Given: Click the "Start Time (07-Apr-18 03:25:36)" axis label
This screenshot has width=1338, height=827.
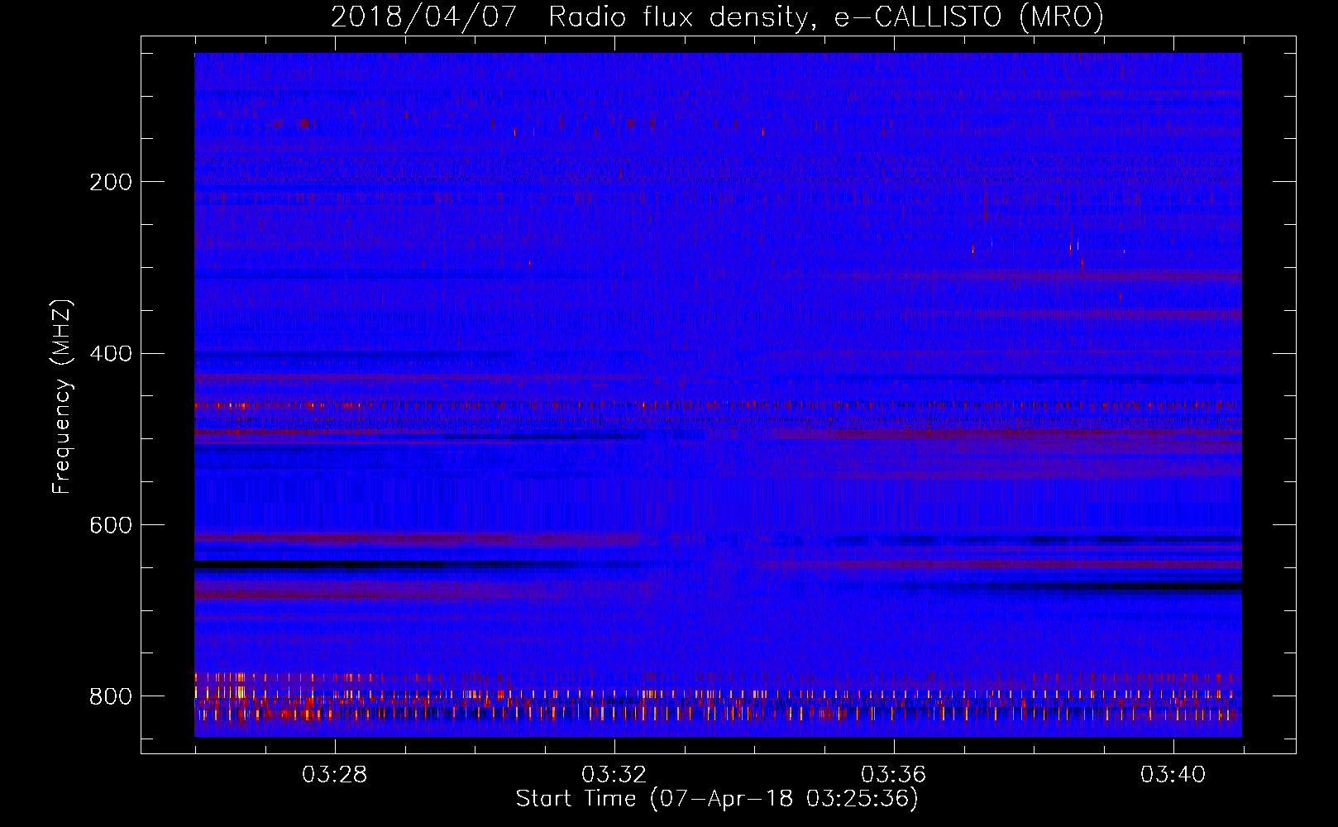Looking at the screenshot, I should click(718, 799).
